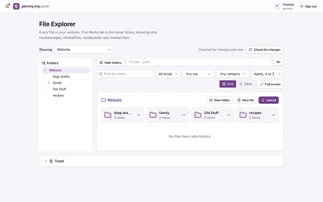This screenshot has height=202, width=323.
Task: Sign out of the panel
Action: pyautogui.click(x=308, y=6)
